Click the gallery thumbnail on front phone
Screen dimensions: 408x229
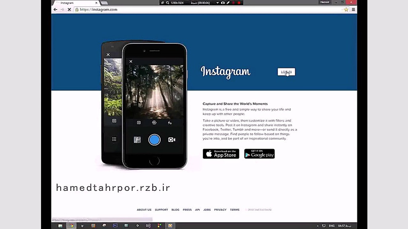(137, 140)
